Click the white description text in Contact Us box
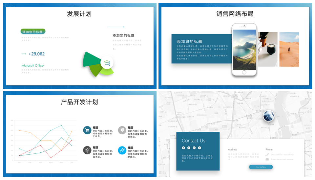 click(x=197, y=158)
